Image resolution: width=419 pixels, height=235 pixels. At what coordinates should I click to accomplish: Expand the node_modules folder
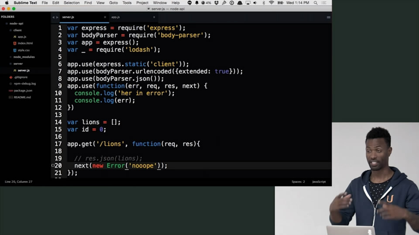pos(10,57)
